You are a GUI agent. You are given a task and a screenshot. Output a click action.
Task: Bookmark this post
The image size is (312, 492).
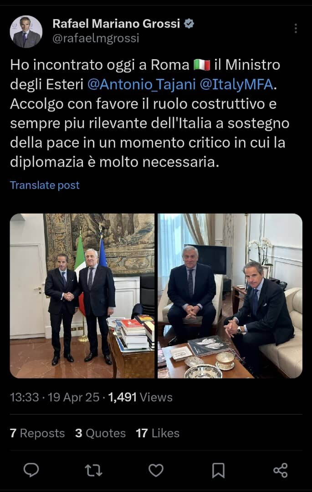[x=218, y=470]
